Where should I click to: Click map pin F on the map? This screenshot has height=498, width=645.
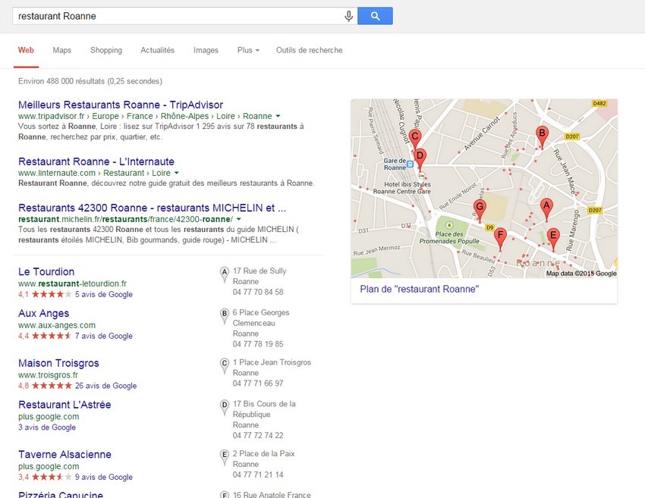(x=500, y=239)
